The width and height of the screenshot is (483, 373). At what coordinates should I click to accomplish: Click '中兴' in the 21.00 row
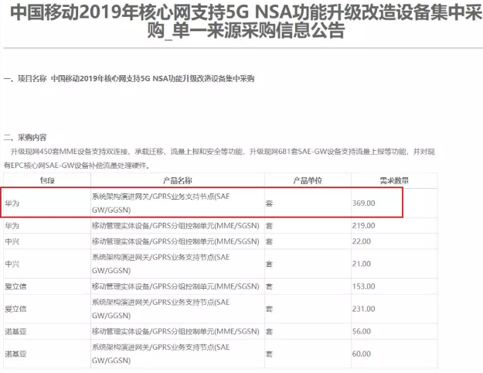point(12,264)
